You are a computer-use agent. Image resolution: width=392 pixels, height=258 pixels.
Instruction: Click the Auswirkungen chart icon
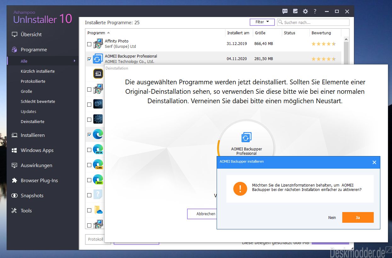coord(14,165)
